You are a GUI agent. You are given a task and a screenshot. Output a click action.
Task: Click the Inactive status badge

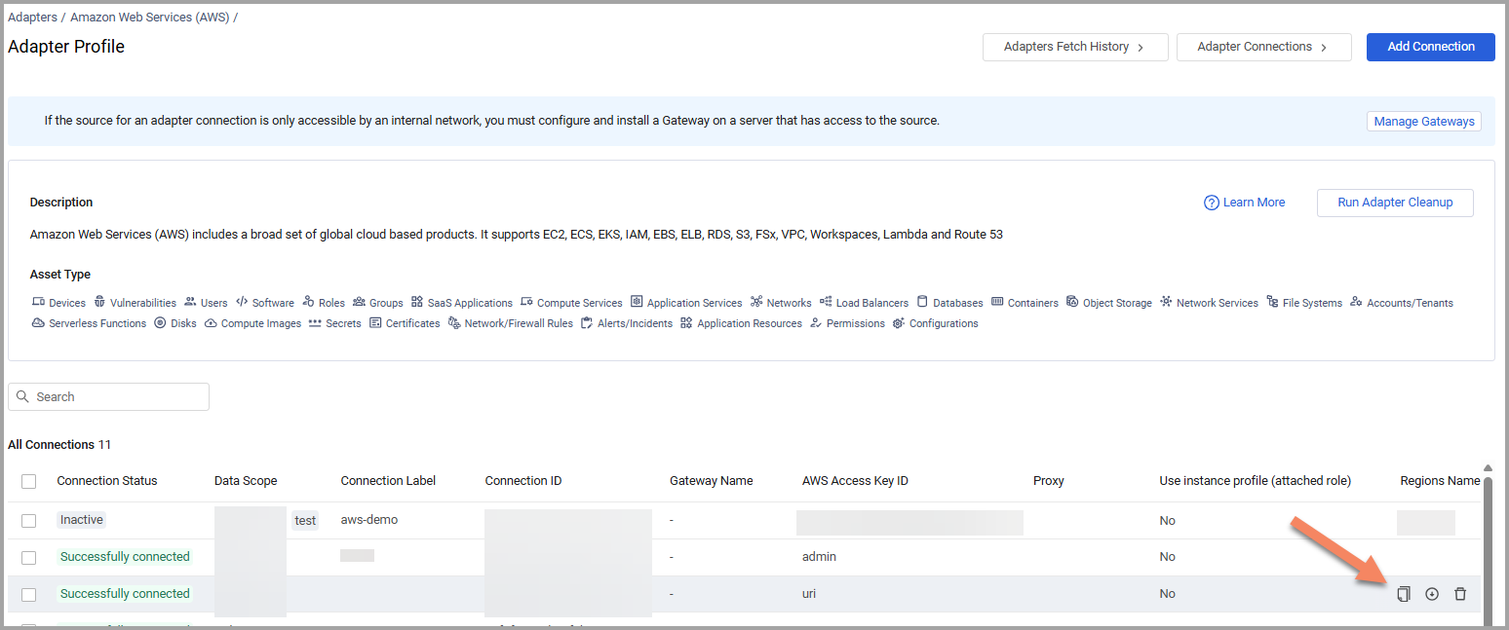point(82,520)
